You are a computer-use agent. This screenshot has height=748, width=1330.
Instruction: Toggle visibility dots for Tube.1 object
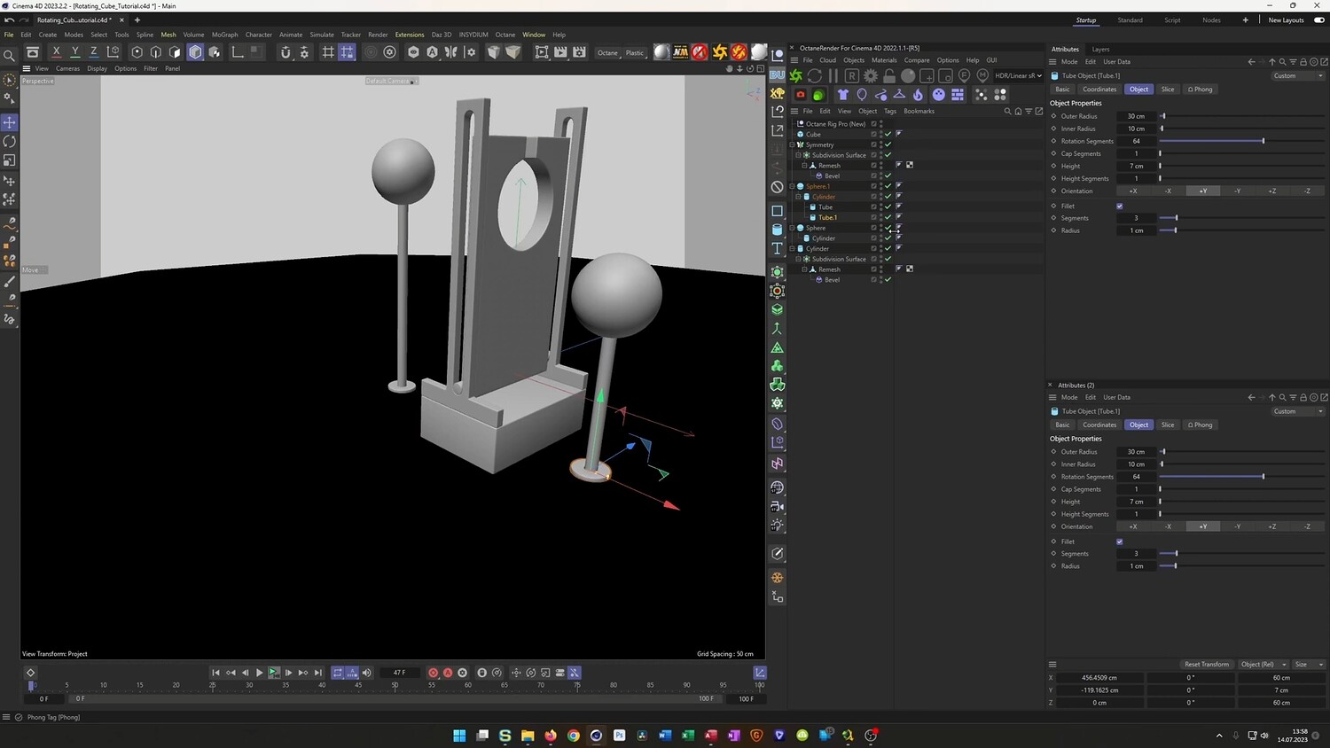880,217
